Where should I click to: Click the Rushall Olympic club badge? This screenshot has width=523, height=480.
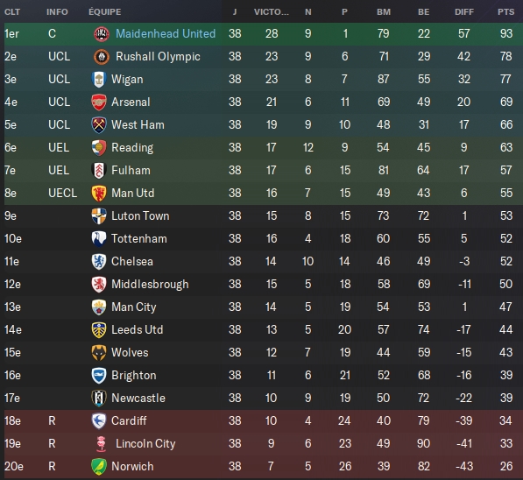coord(102,57)
